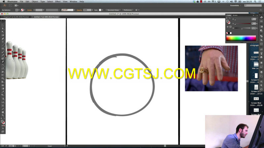Image resolution: width=264 pixels, height=148 pixels.
Task: Select the Eyedropper tool
Action: click(3, 92)
